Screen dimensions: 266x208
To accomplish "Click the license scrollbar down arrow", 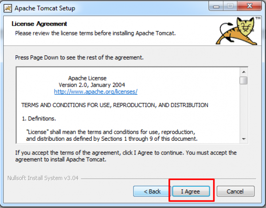I will point(244,139).
